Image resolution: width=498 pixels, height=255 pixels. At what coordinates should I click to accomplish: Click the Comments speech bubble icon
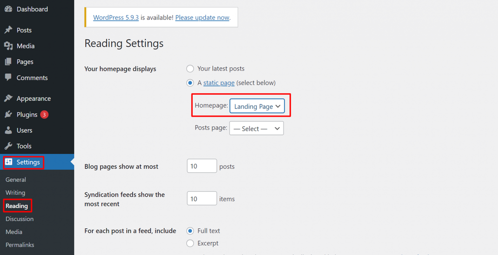click(8, 77)
